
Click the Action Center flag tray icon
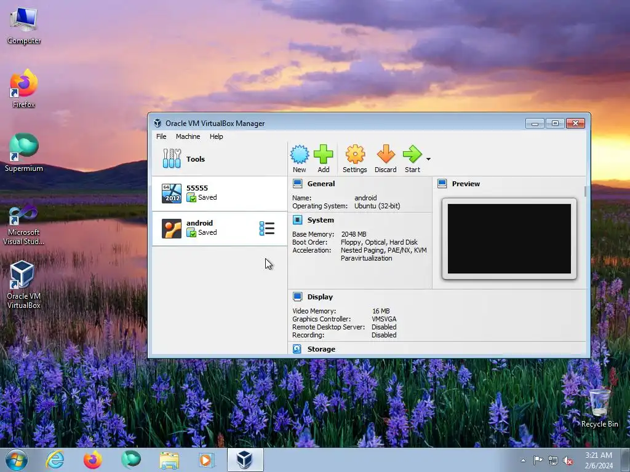(x=538, y=460)
